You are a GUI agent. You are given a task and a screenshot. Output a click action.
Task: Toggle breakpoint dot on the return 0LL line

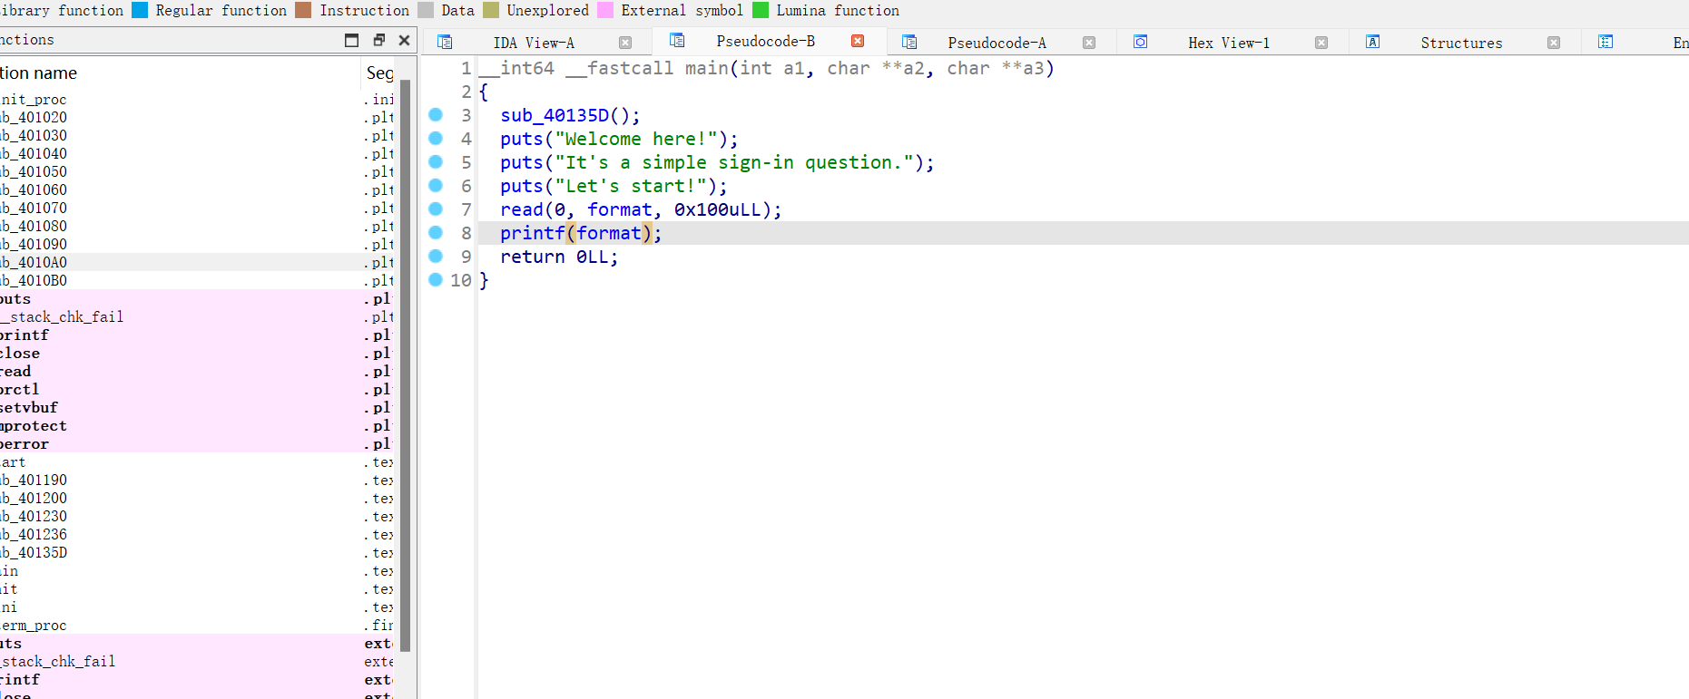point(436,256)
